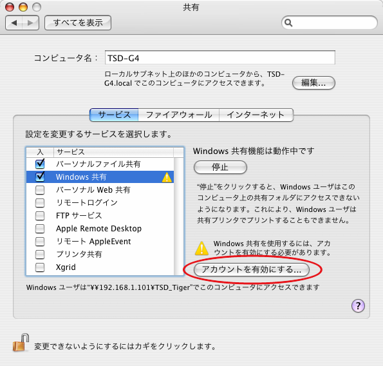
Task: Click the lock icon to prevent changes
Action: (x=21, y=343)
